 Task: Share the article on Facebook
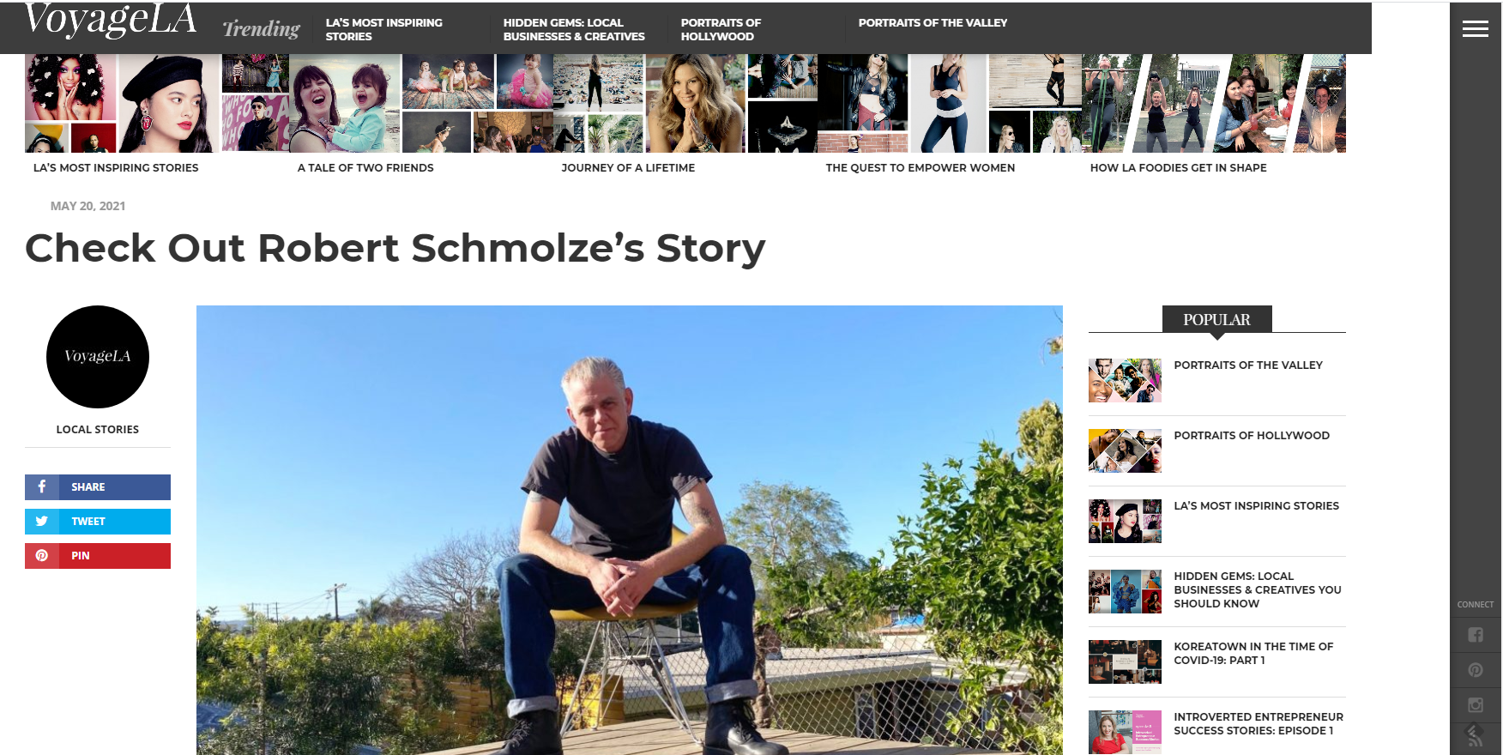point(98,487)
